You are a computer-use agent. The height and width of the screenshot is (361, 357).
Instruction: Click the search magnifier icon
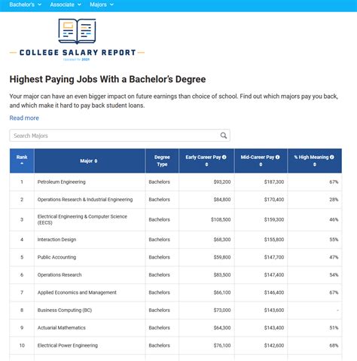click(x=224, y=136)
